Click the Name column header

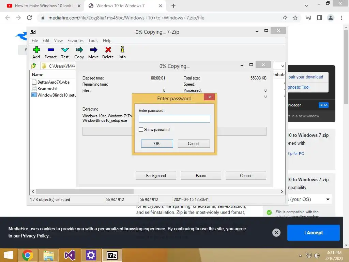tap(37, 75)
